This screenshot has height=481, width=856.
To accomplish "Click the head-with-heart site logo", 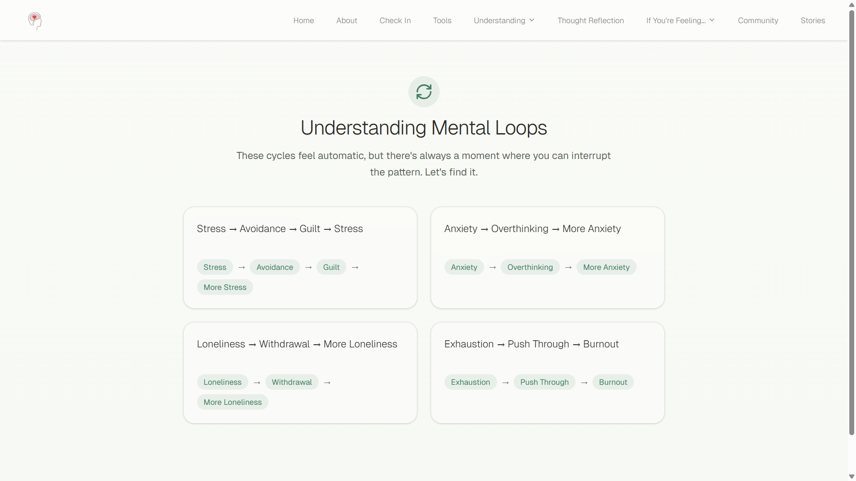I will tap(35, 20).
